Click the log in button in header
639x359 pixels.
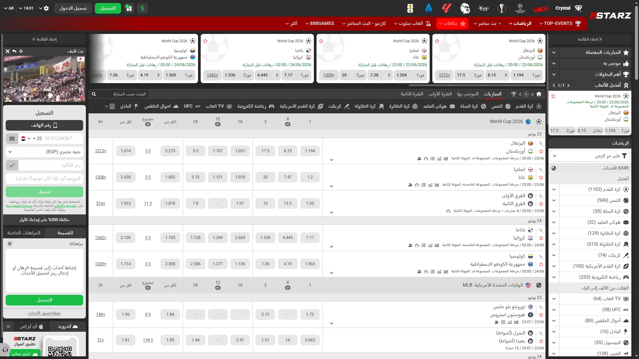point(73,8)
